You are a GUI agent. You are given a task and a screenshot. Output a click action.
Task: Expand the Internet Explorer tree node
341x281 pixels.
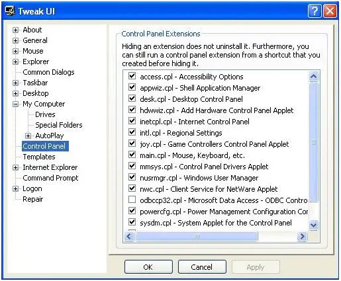tap(15, 167)
